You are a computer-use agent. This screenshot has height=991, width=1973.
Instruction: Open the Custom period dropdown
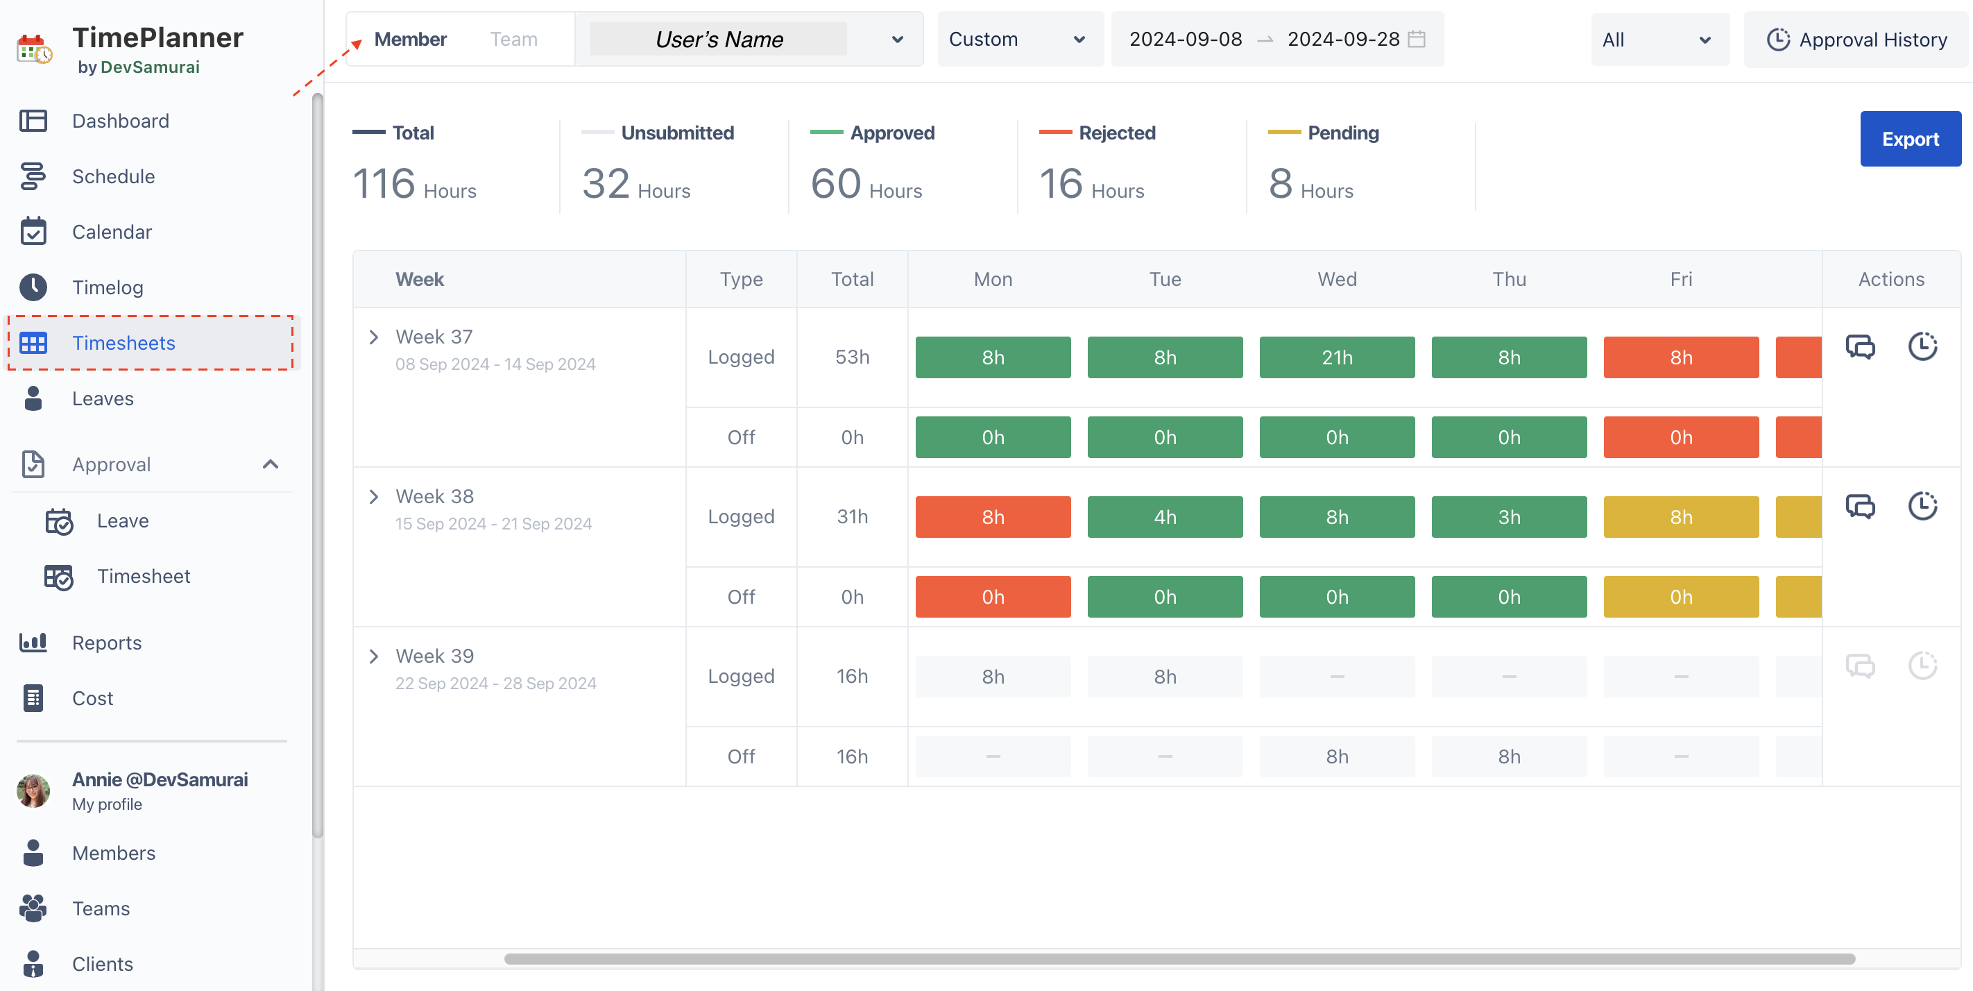click(x=1020, y=39)
